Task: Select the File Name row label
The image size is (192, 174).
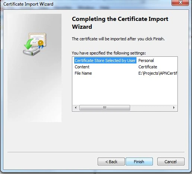Action: [83, 73]
